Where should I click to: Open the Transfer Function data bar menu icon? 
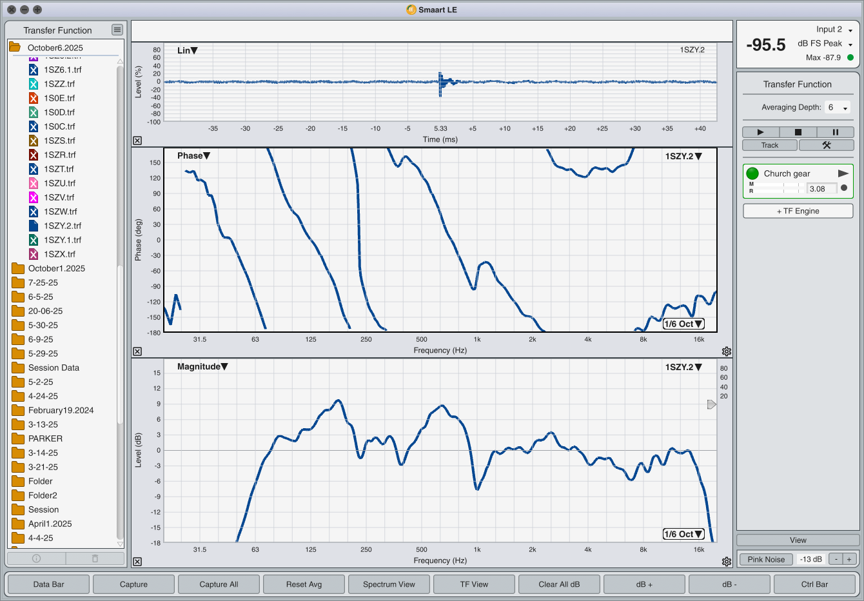coord(117,30)
